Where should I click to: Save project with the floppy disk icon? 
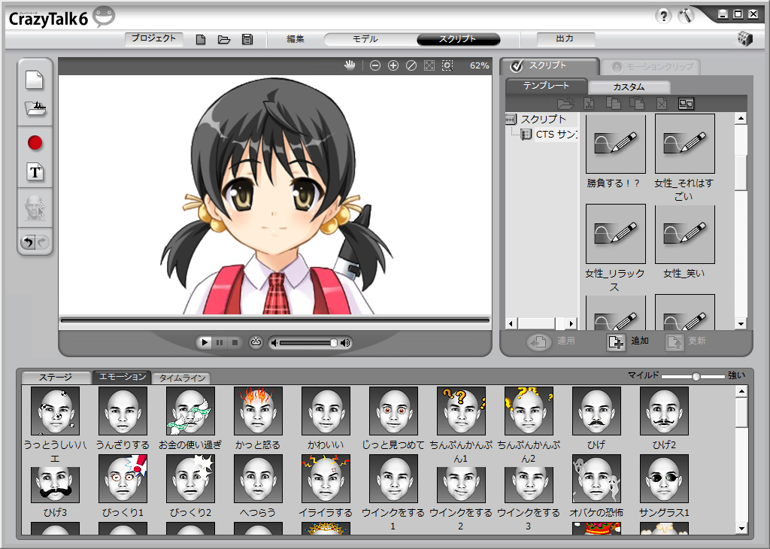click(247, 39)
